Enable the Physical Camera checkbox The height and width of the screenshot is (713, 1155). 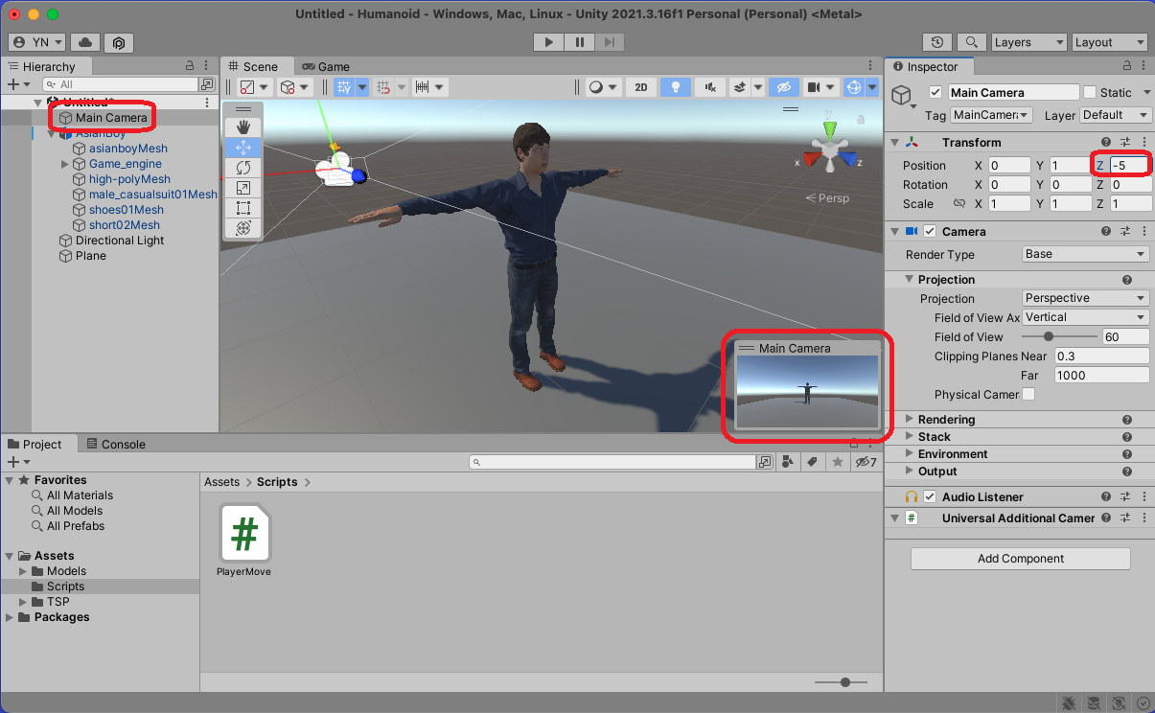(x=1028, y=395)
